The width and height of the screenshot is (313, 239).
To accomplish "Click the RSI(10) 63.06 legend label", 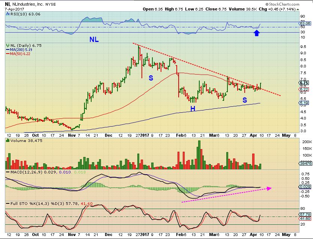I will click(x=26, y=14).
